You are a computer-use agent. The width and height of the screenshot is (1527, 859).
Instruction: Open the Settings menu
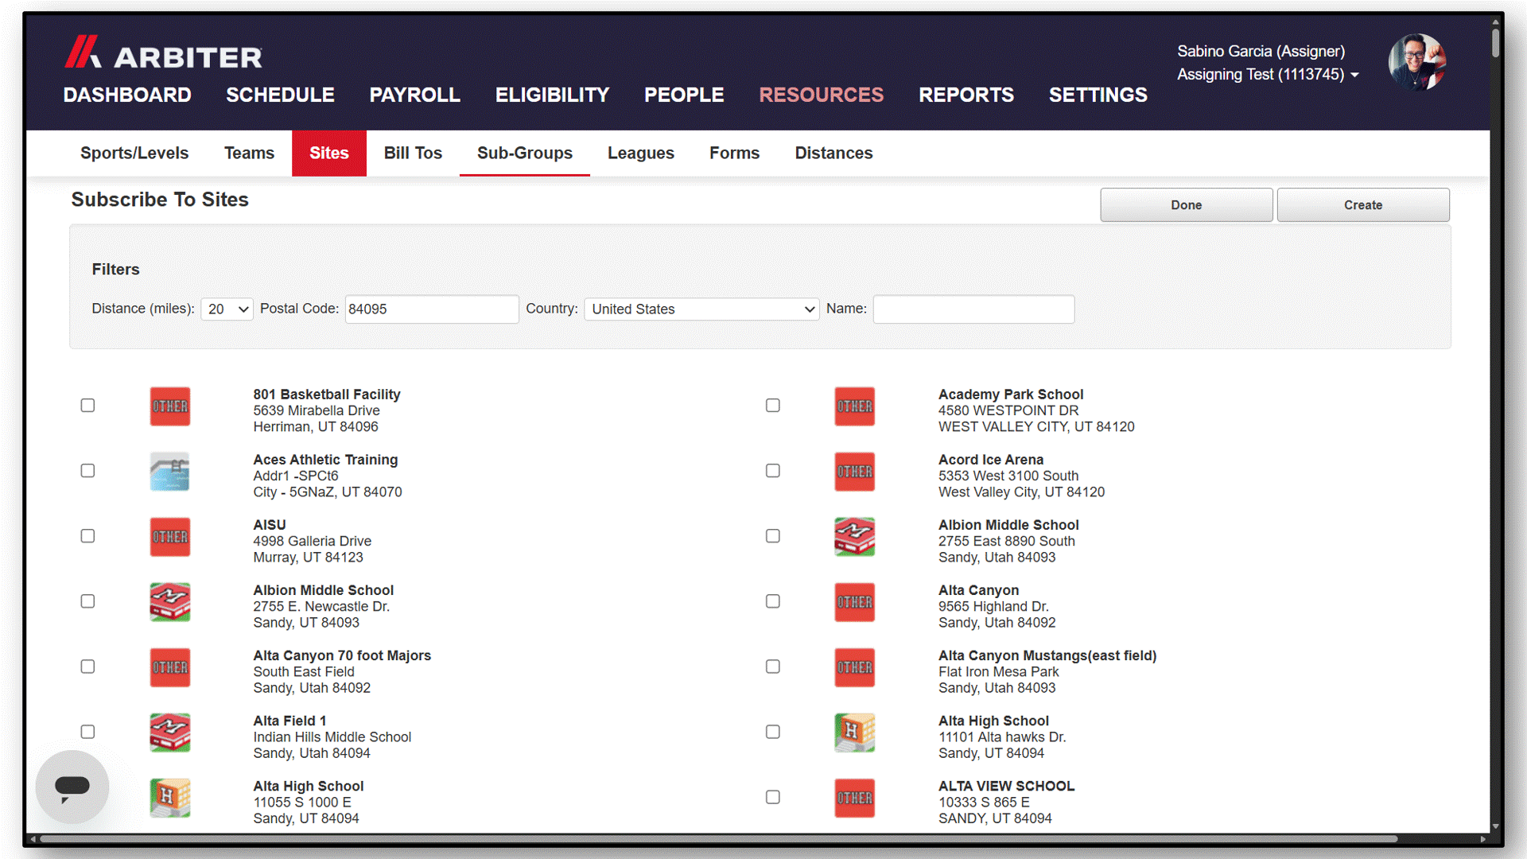pos(1098,95)
